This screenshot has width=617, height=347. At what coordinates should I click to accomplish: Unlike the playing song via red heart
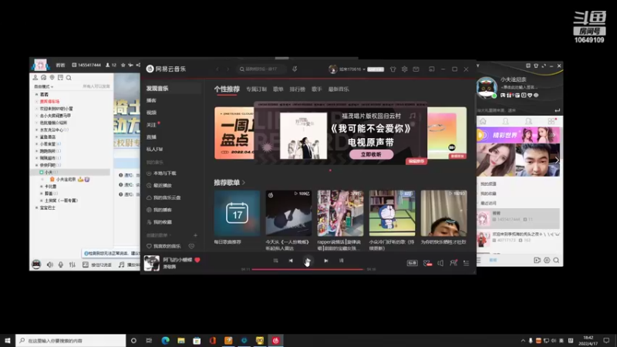[x=197, y=260]
